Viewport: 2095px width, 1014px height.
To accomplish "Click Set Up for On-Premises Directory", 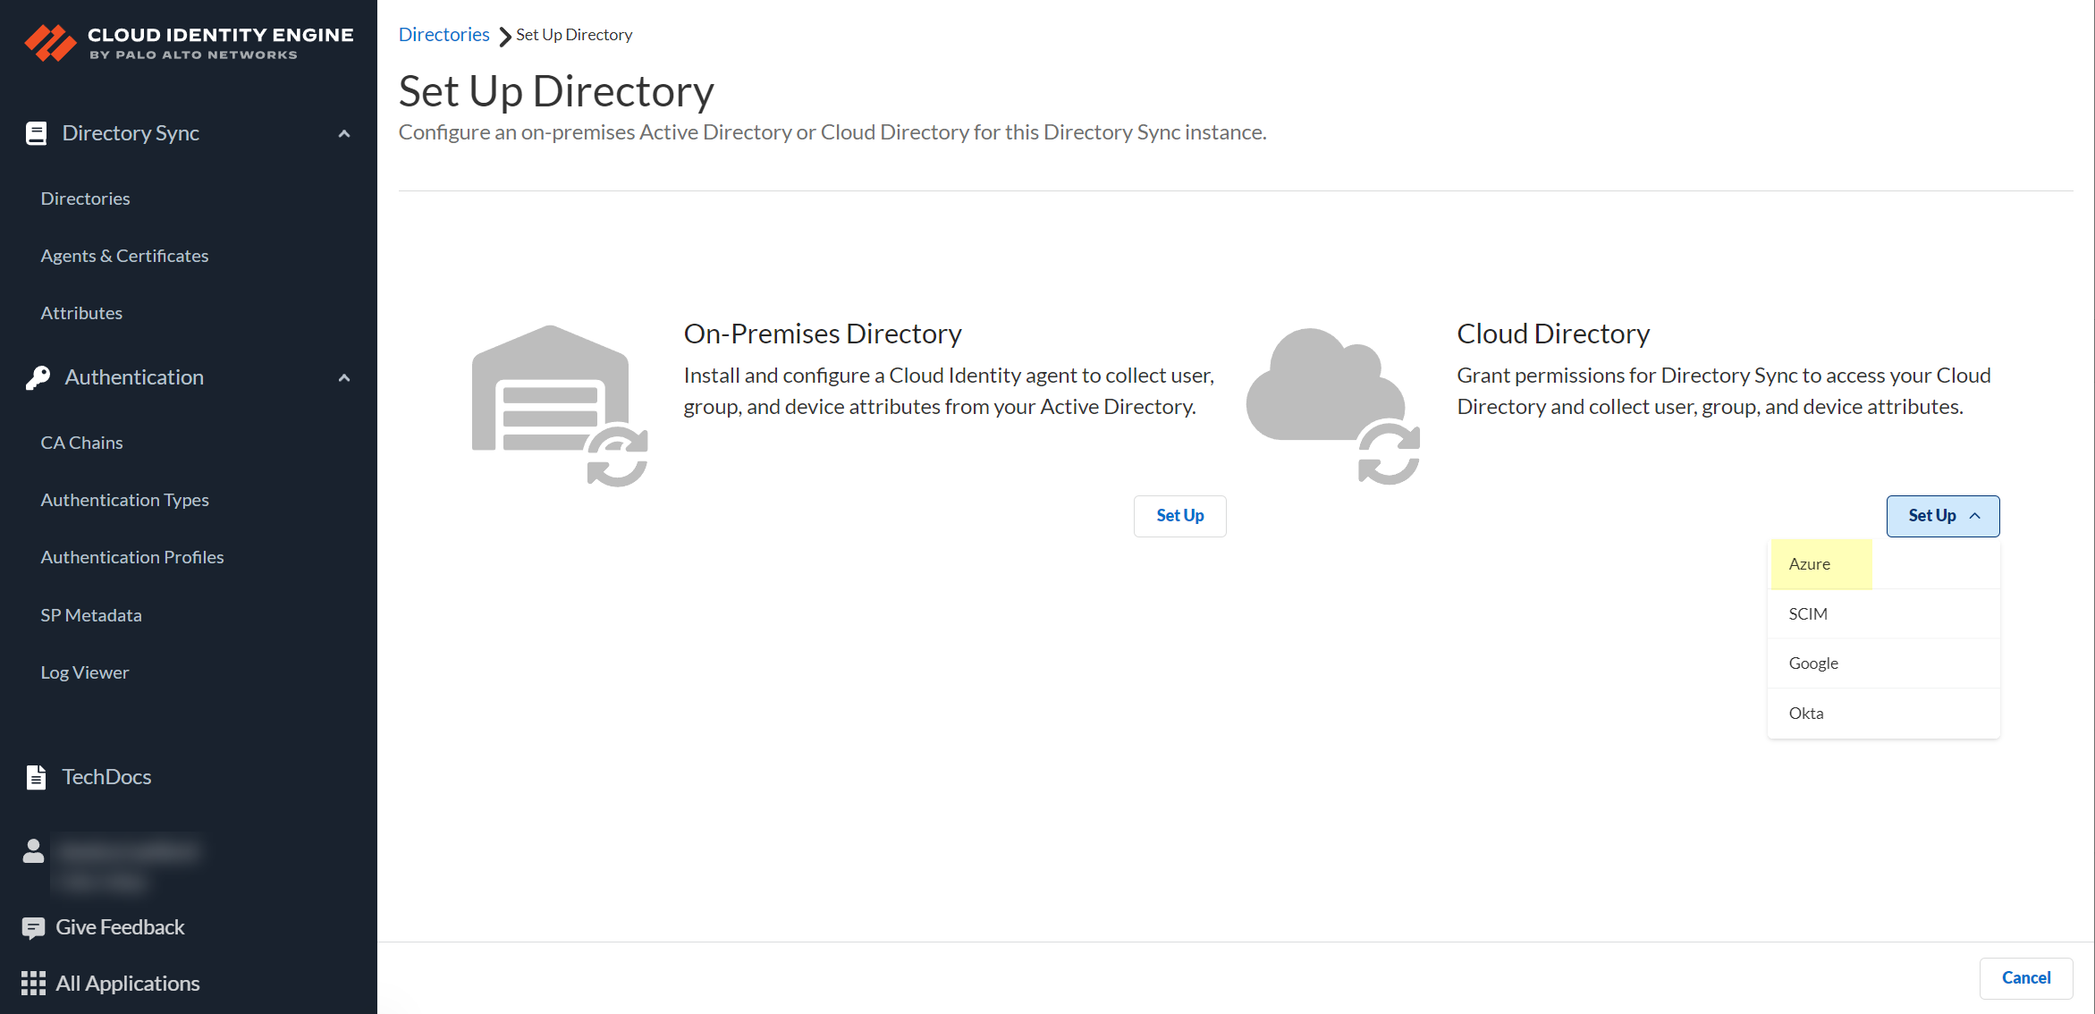I will pyautogui.click(x=1179, y=516).
